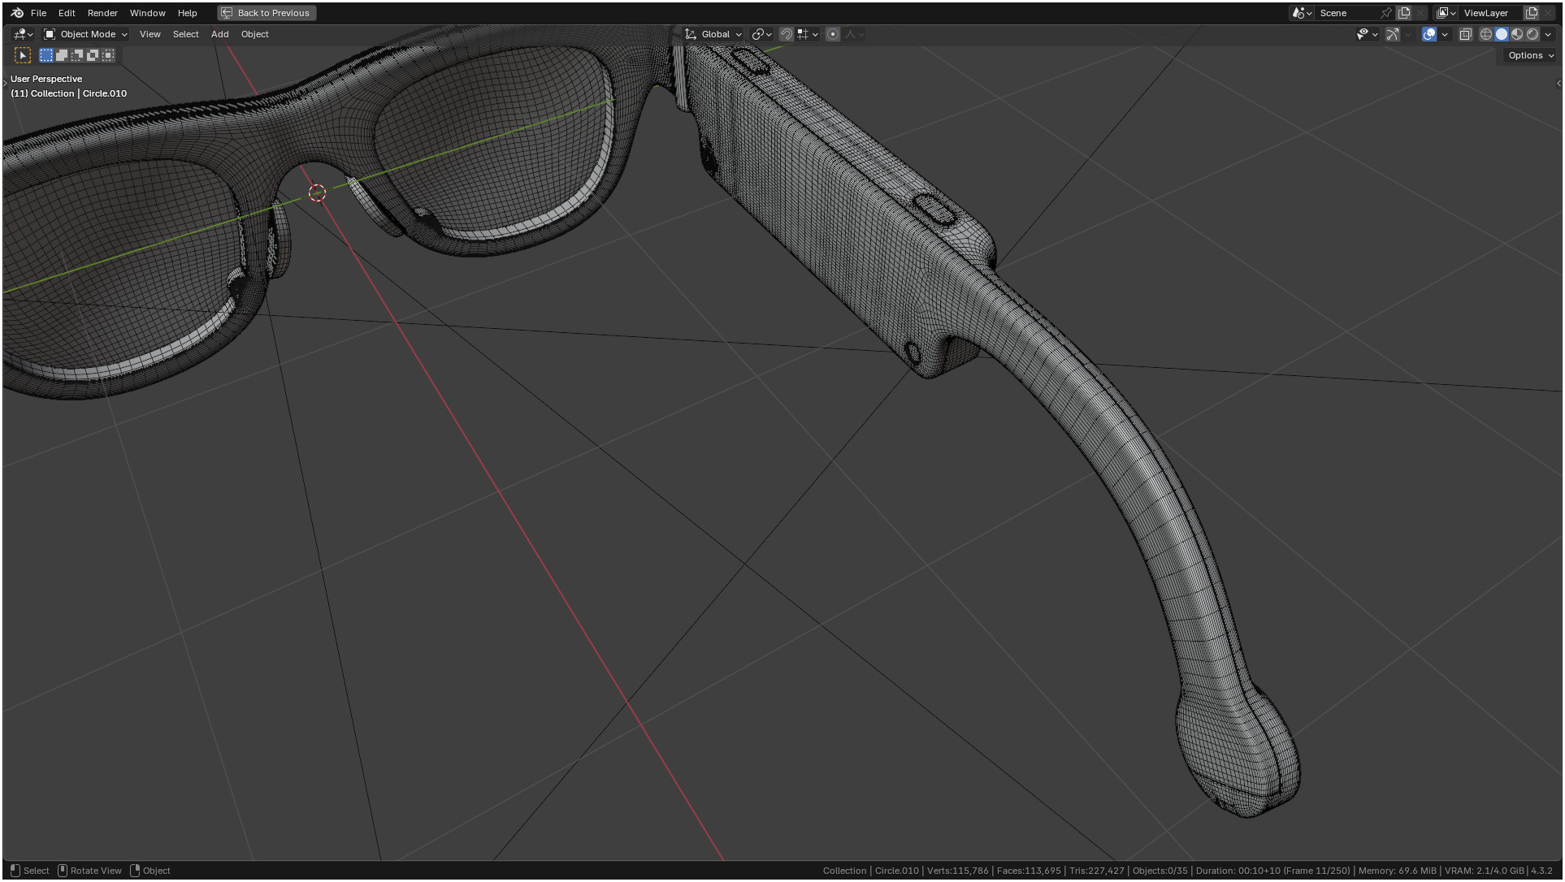Image resolution: width=1565 pixels, height=882 pixels.
Task: Open the Help menu
Action: click(x=187, y=13)
